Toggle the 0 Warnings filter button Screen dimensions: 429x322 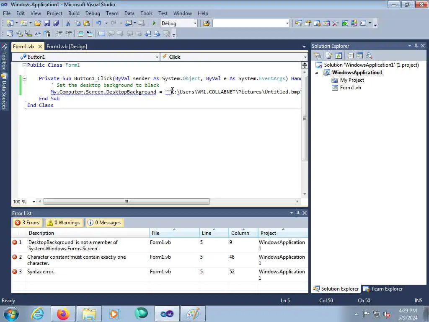tap(64, 223)
